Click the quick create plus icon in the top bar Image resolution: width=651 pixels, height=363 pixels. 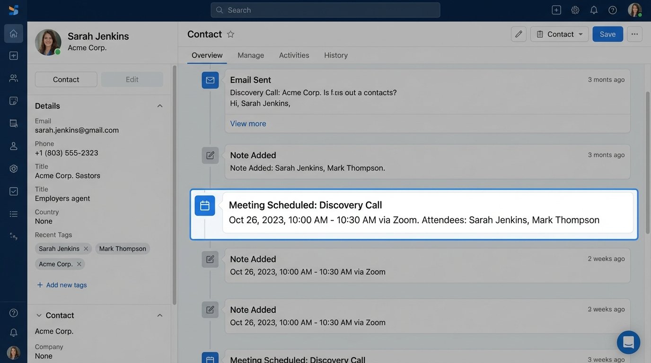point(556,9)
